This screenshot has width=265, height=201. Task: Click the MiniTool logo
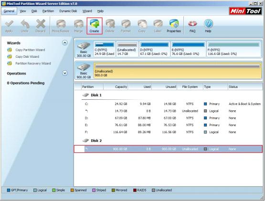245,11
